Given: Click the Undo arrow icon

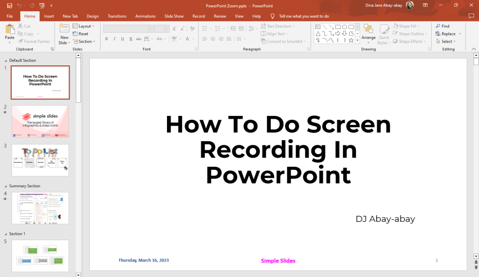Looking at the screenshot, I should click(x=19, y=6).
